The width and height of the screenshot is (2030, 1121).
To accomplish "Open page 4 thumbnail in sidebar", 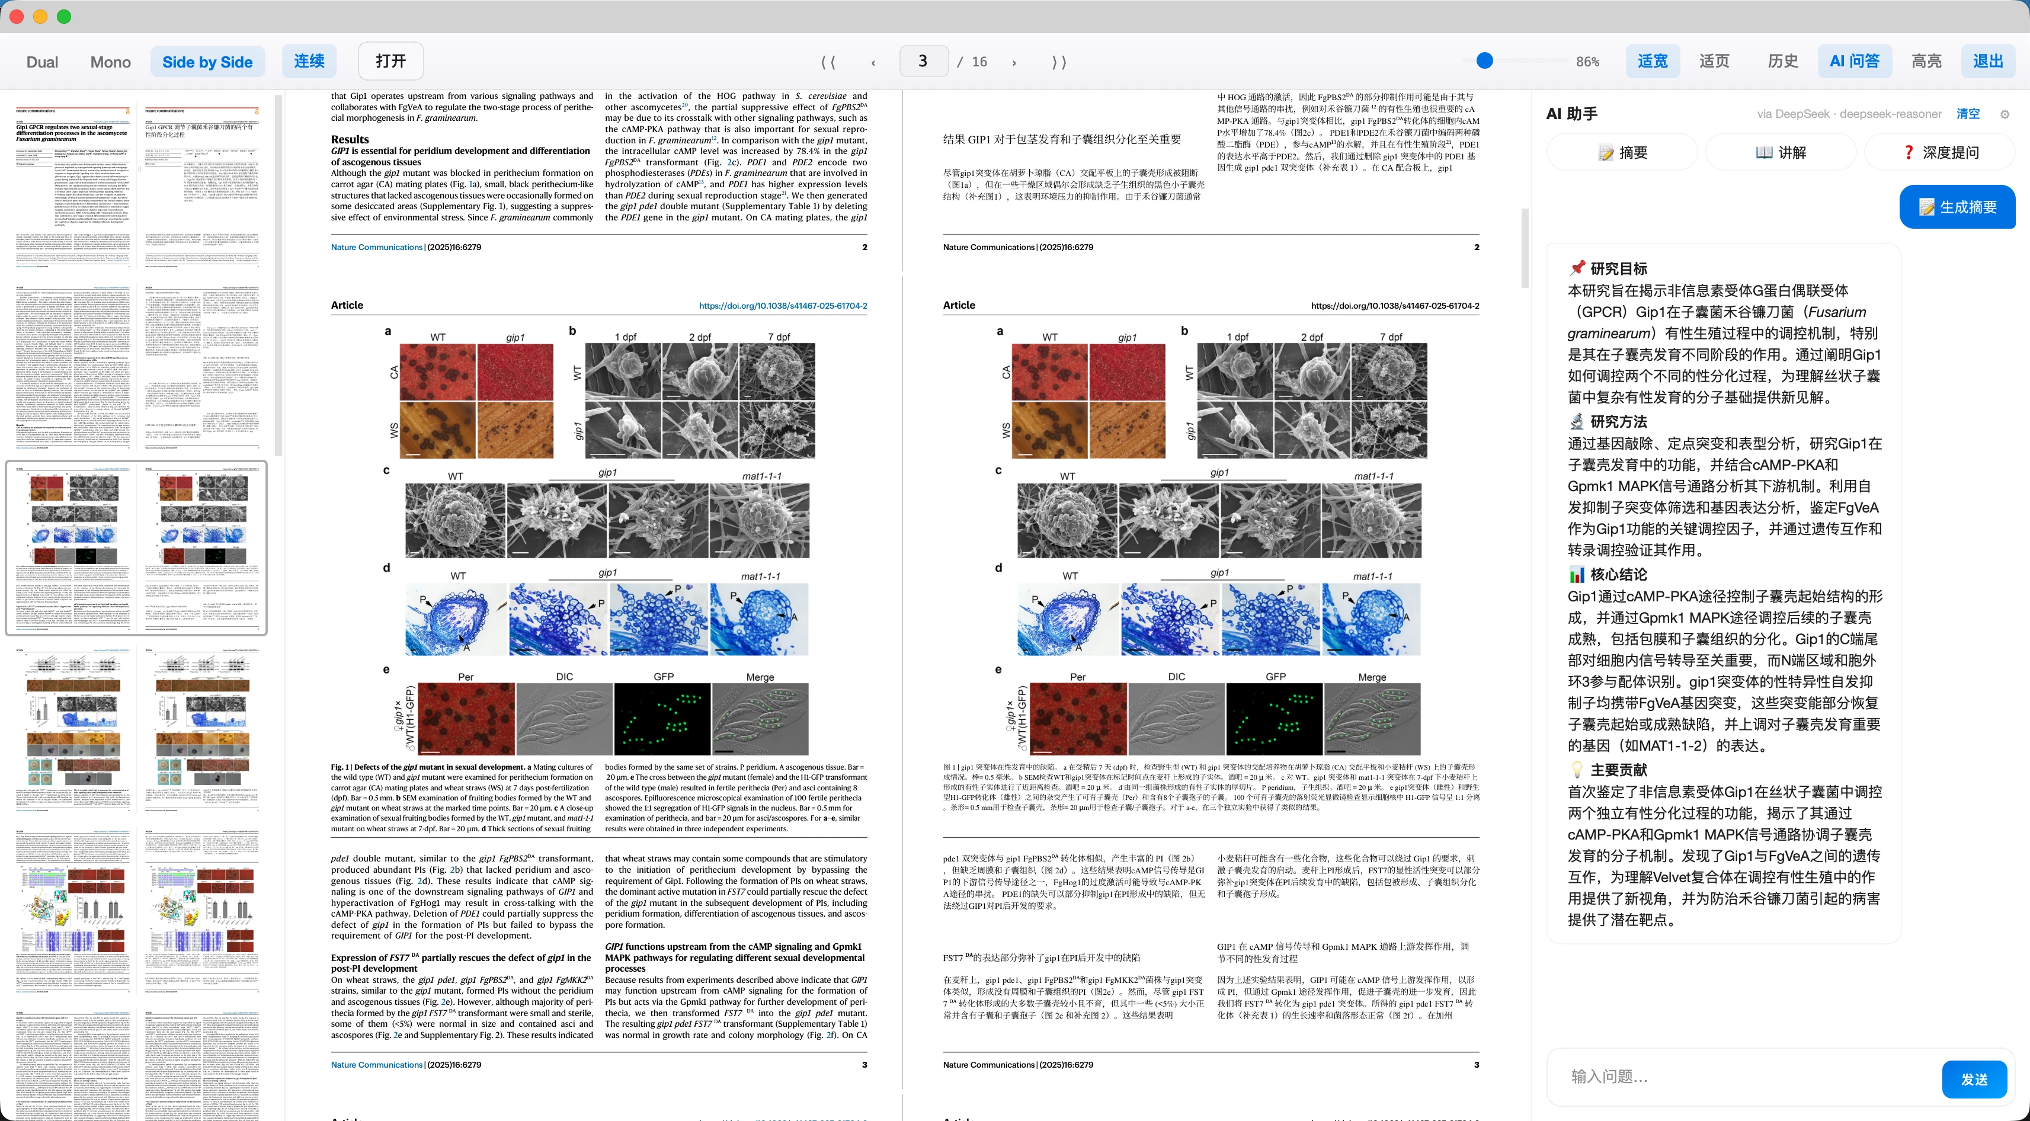I will [x=136, y=728].
